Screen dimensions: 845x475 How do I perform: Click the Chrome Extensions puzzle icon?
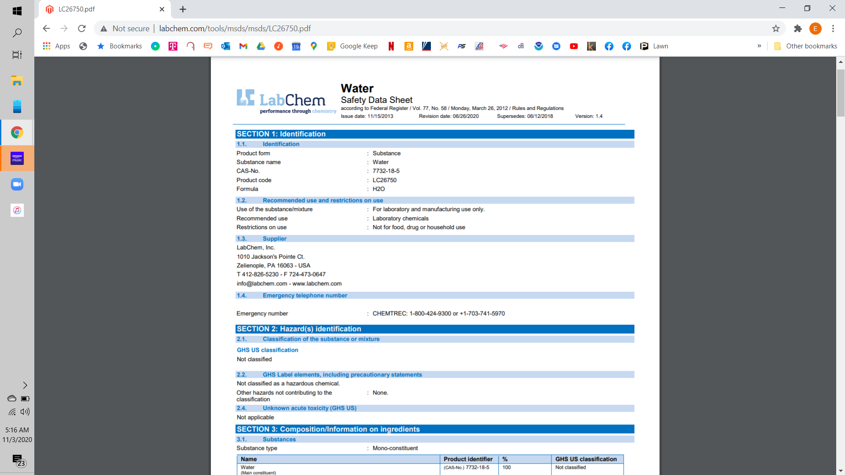(798, 29)
